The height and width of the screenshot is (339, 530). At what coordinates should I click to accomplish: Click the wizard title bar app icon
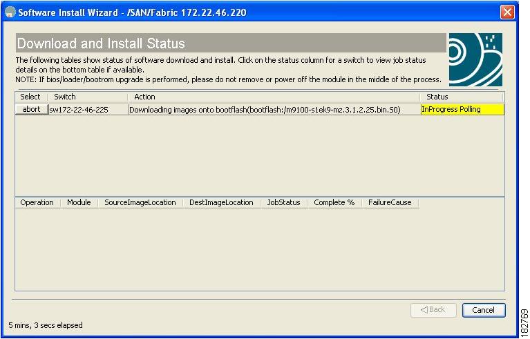coord(10,12)
